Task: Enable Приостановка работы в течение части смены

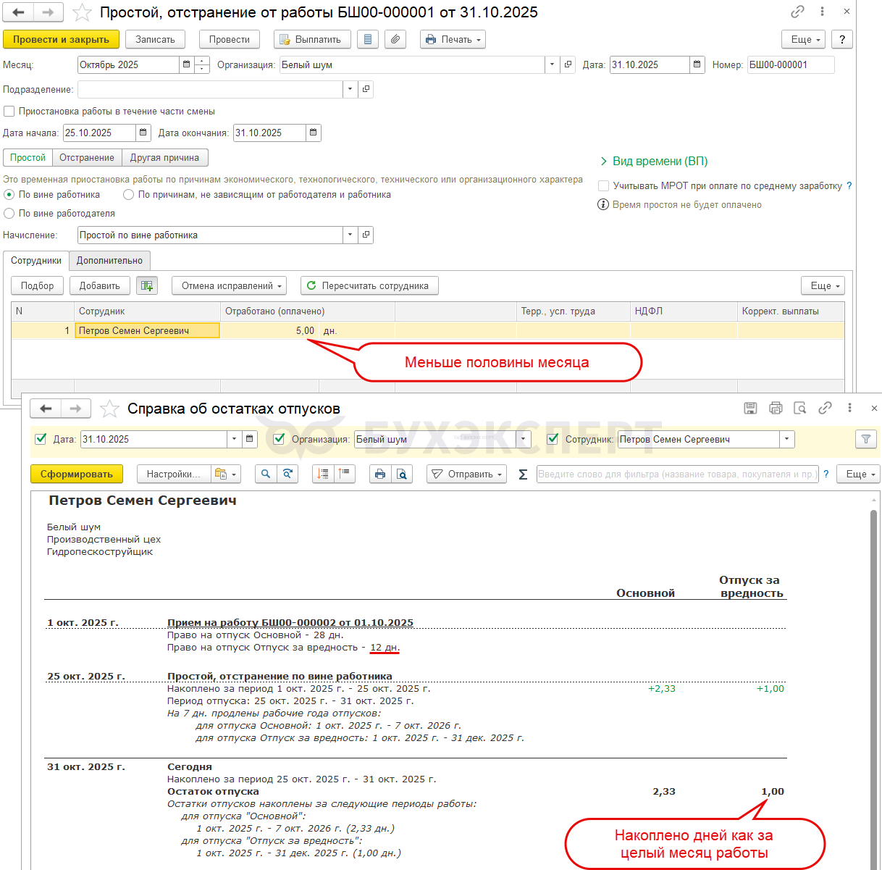Action: click(9, 112)
